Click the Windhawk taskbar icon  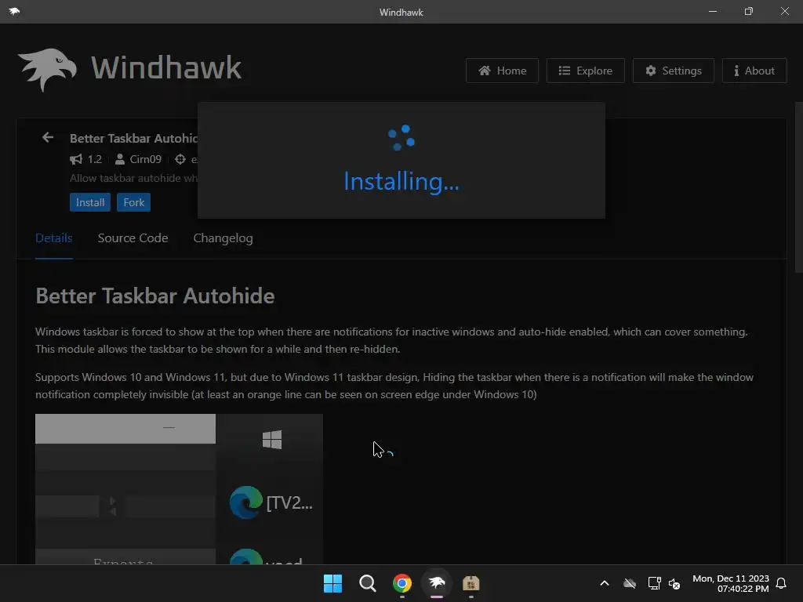436,583
